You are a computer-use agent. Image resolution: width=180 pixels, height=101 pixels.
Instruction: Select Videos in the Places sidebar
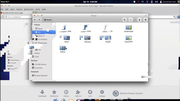tap(37, 53)
